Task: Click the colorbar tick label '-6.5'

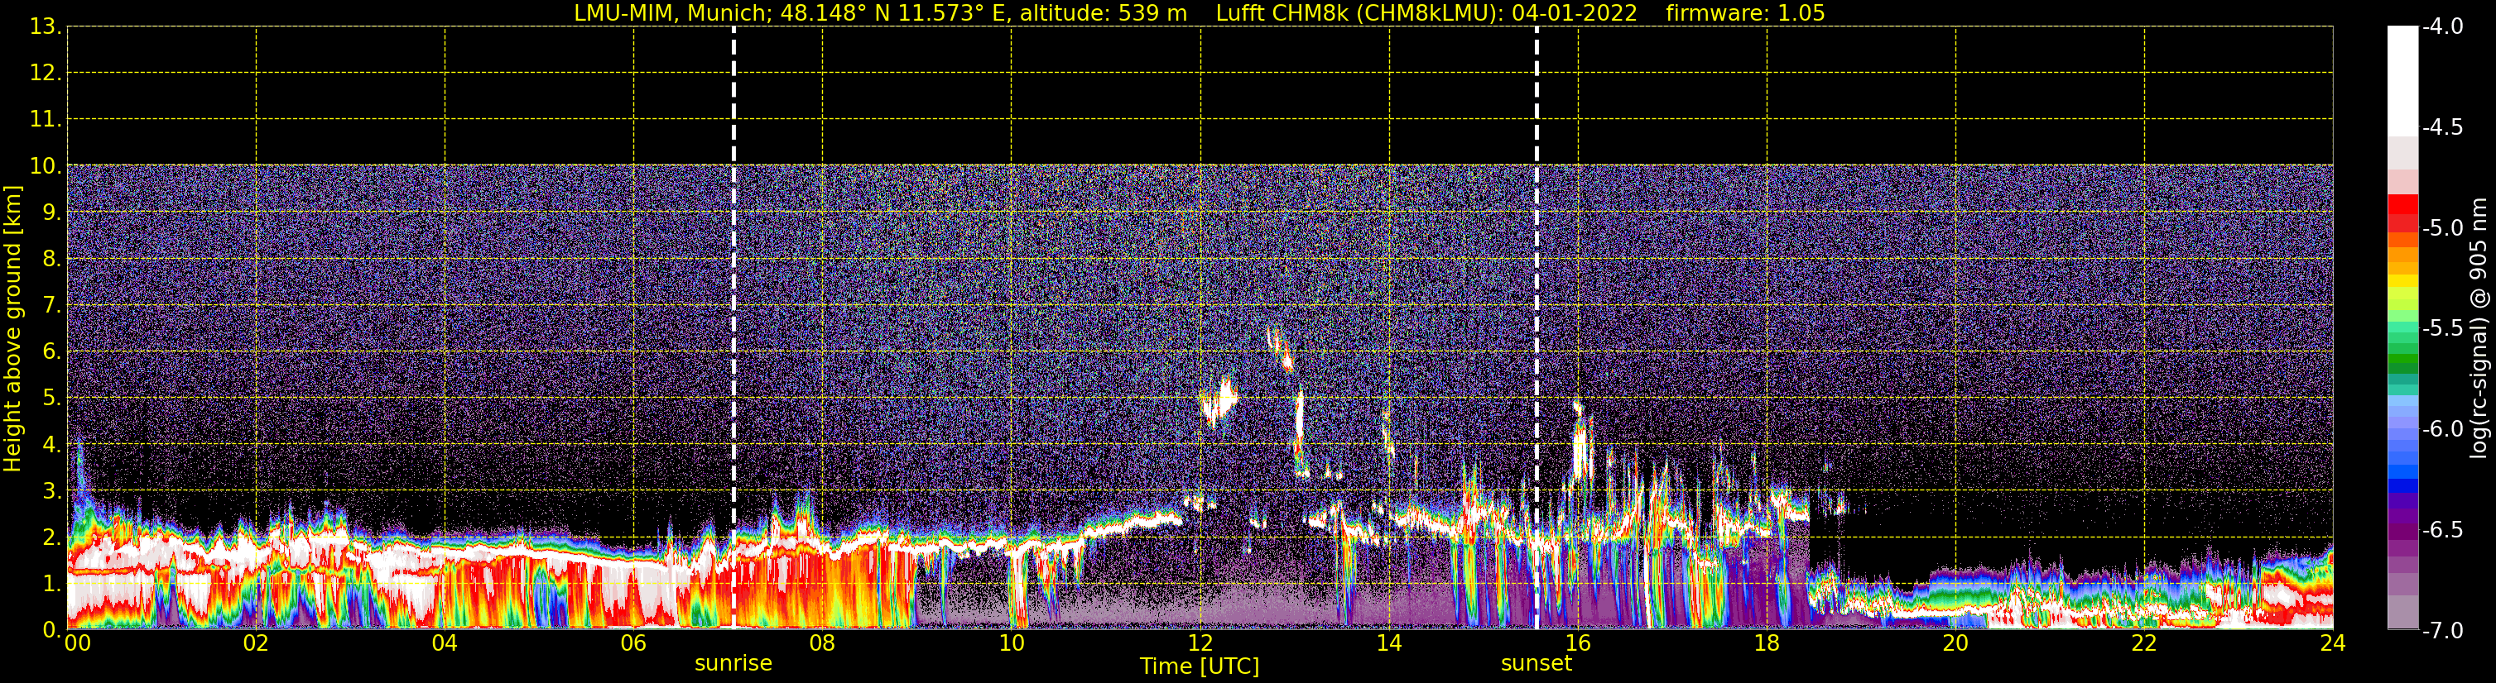Action: coord(2443,529)
